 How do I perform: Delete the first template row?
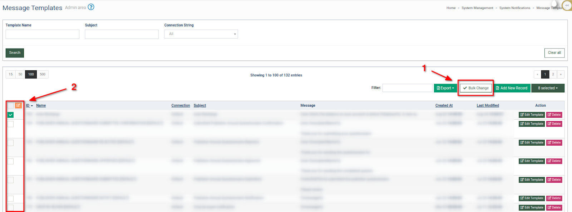tap(554, 115)
